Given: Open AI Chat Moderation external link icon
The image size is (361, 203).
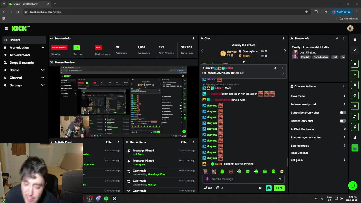Looking at the screenshot, I should tap(344, 129).
